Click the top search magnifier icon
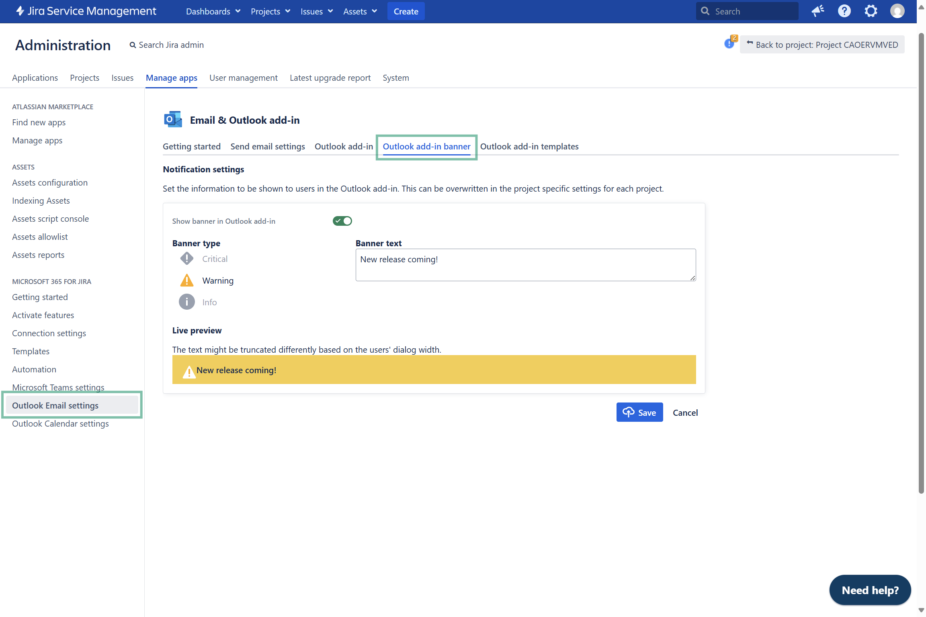This screenshot has width=926, height=617. click(705, 11)
